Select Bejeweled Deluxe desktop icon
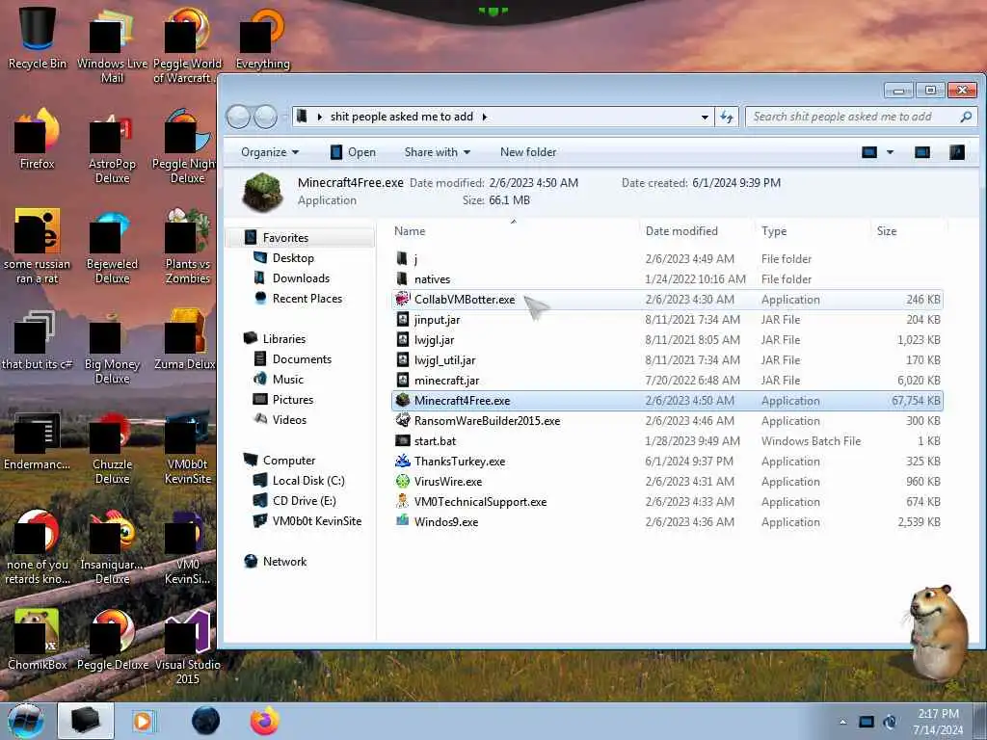Image resolution: width=987 pixels, height=740 pixels. click(x=112, y=247)
